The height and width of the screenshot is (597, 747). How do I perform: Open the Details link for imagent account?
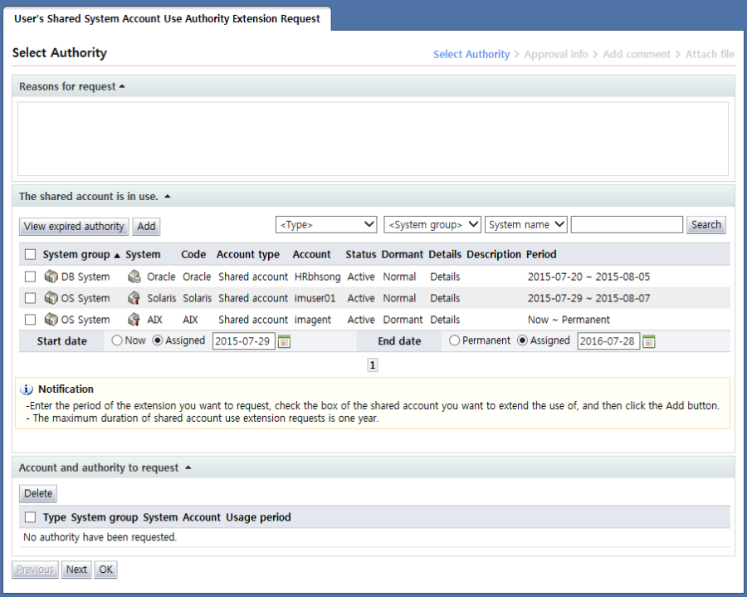445,320
